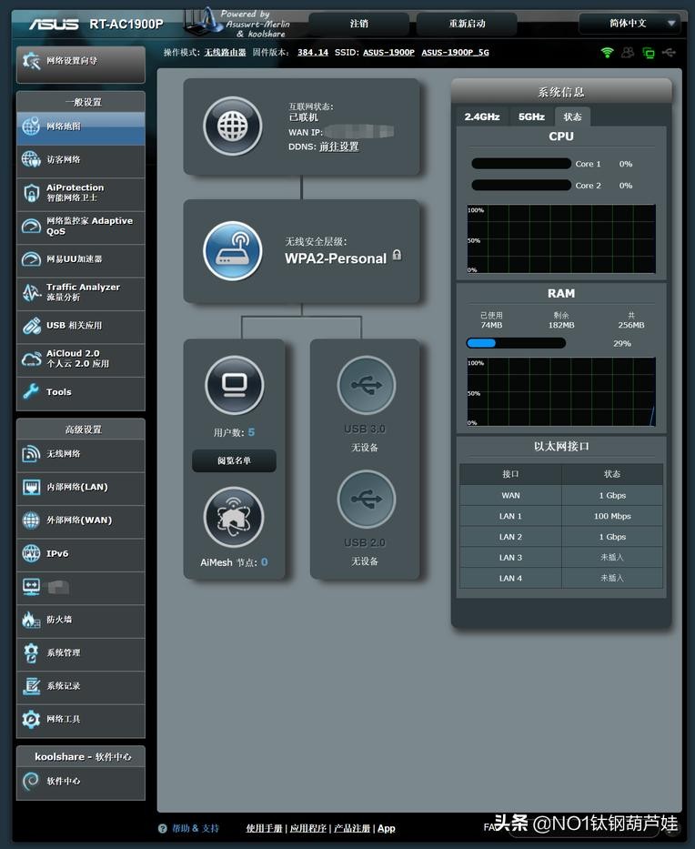Click the USB status icon in header
Screen dimensions: 695x849
click(x=669, y=53)
